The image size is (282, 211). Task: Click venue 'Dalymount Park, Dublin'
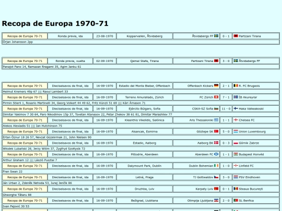tap(145, 166)
